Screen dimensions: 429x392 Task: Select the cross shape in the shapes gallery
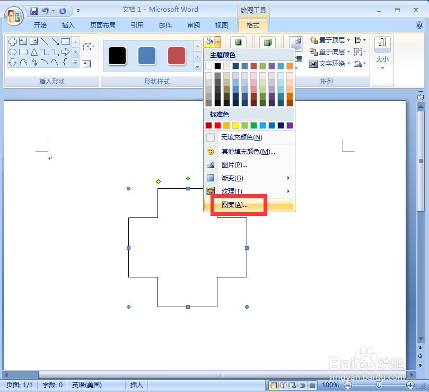point(13,41)
